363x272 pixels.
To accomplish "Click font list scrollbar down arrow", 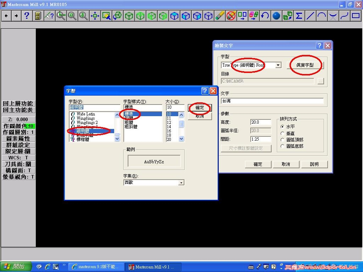I will [x=117, y=139].
